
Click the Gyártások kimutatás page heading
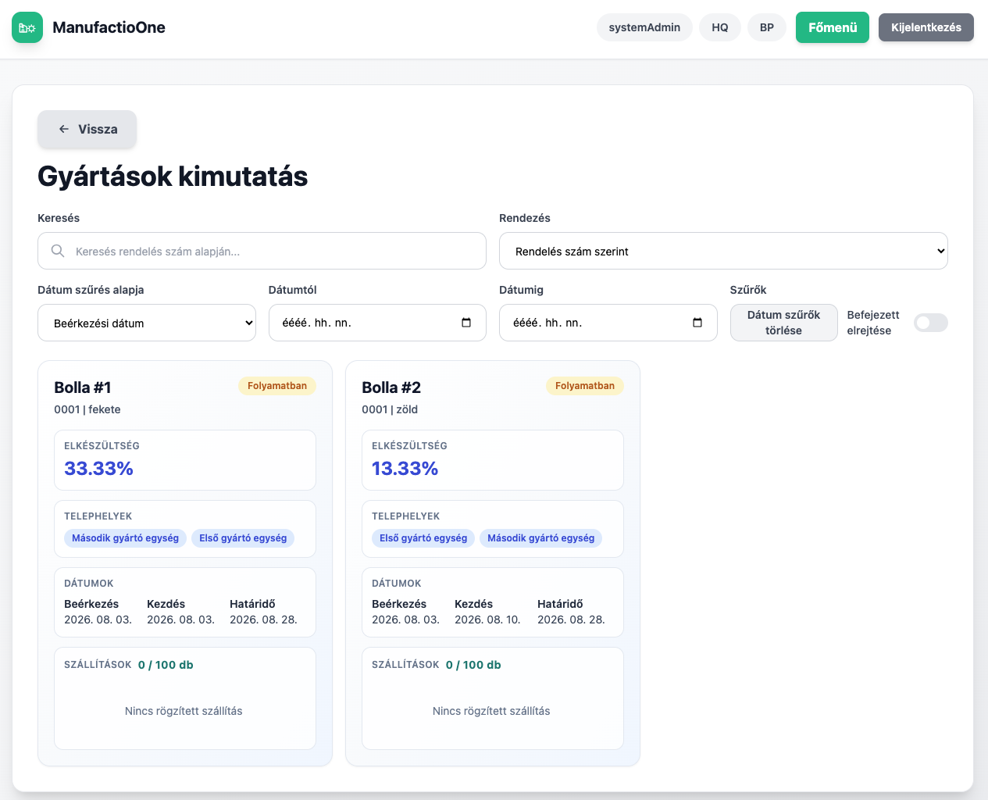click(173, 177)
